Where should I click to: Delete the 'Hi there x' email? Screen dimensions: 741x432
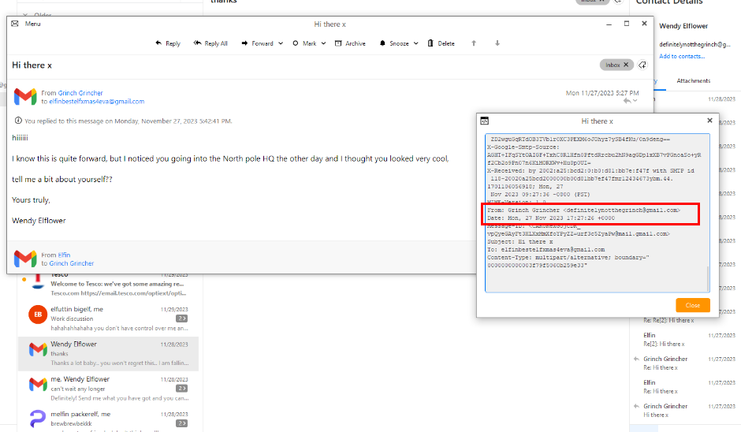click(x=441, y=43)
